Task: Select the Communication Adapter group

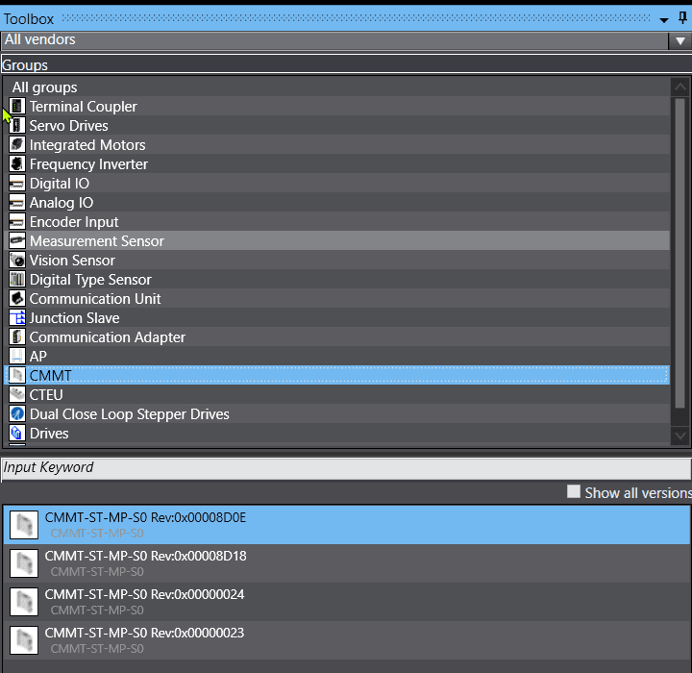Action: (x=337, y=336)
